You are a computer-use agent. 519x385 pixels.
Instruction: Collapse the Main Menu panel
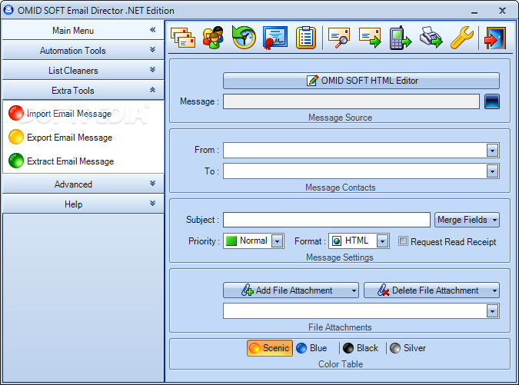pyautogui.click(x=152, y=30)
